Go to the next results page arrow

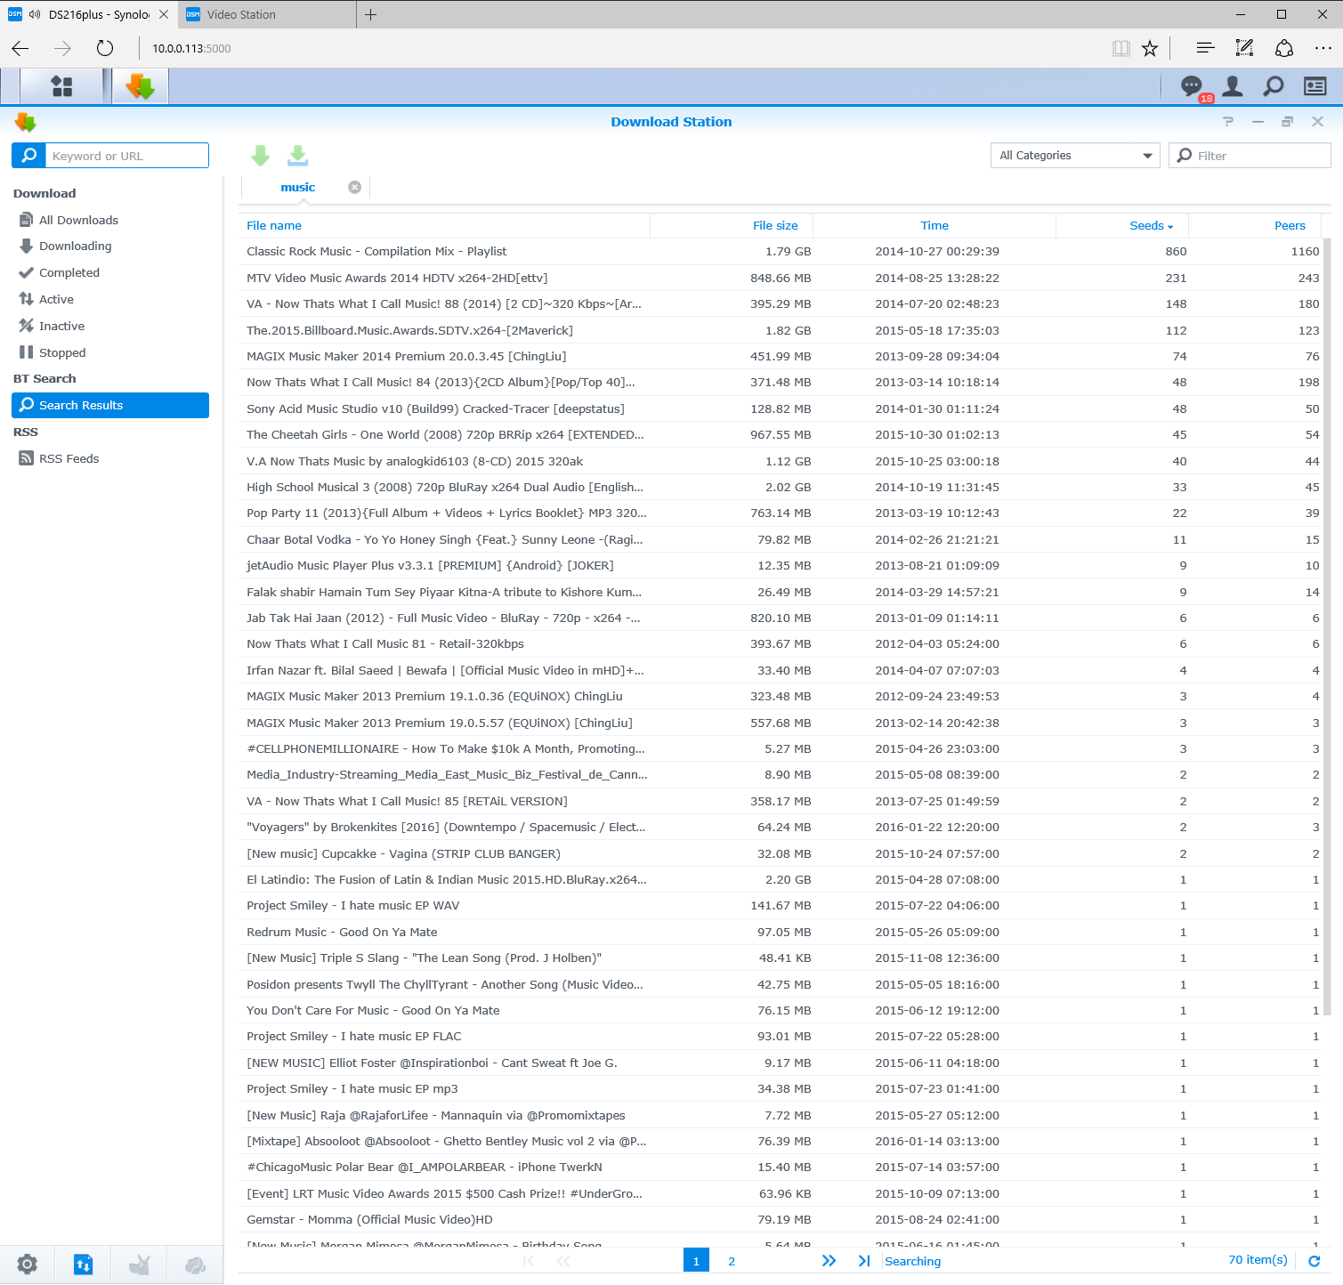pos(829,1261)
